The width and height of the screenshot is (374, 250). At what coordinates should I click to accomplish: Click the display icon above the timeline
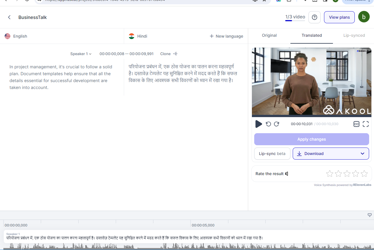[369, 215]
